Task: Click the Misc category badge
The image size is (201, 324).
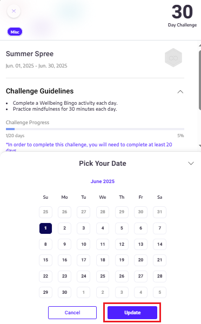Action: coord(15,32)
